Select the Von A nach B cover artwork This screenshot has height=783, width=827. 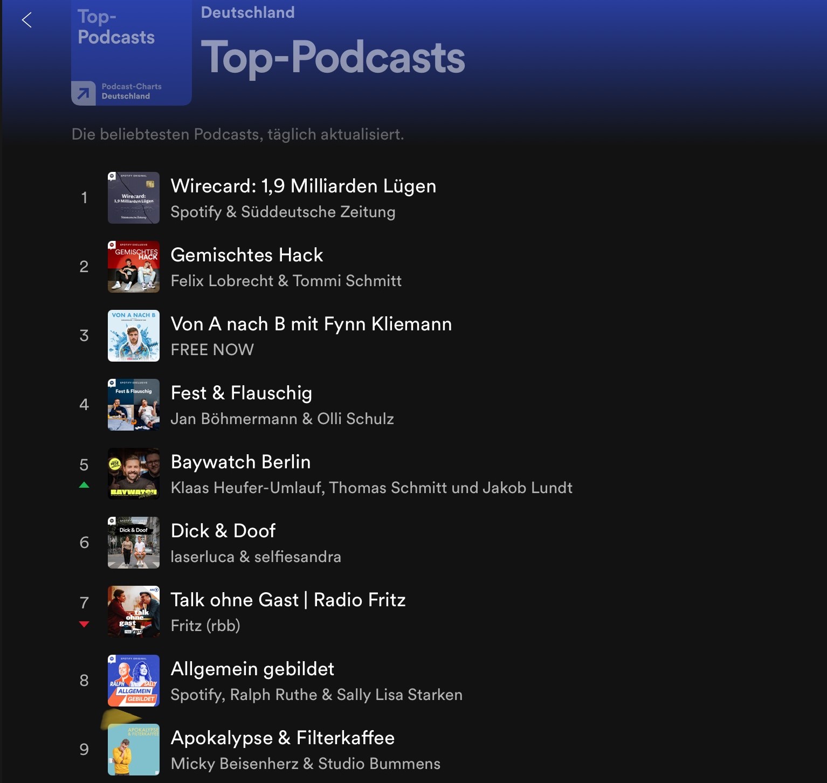click(133, 336)
